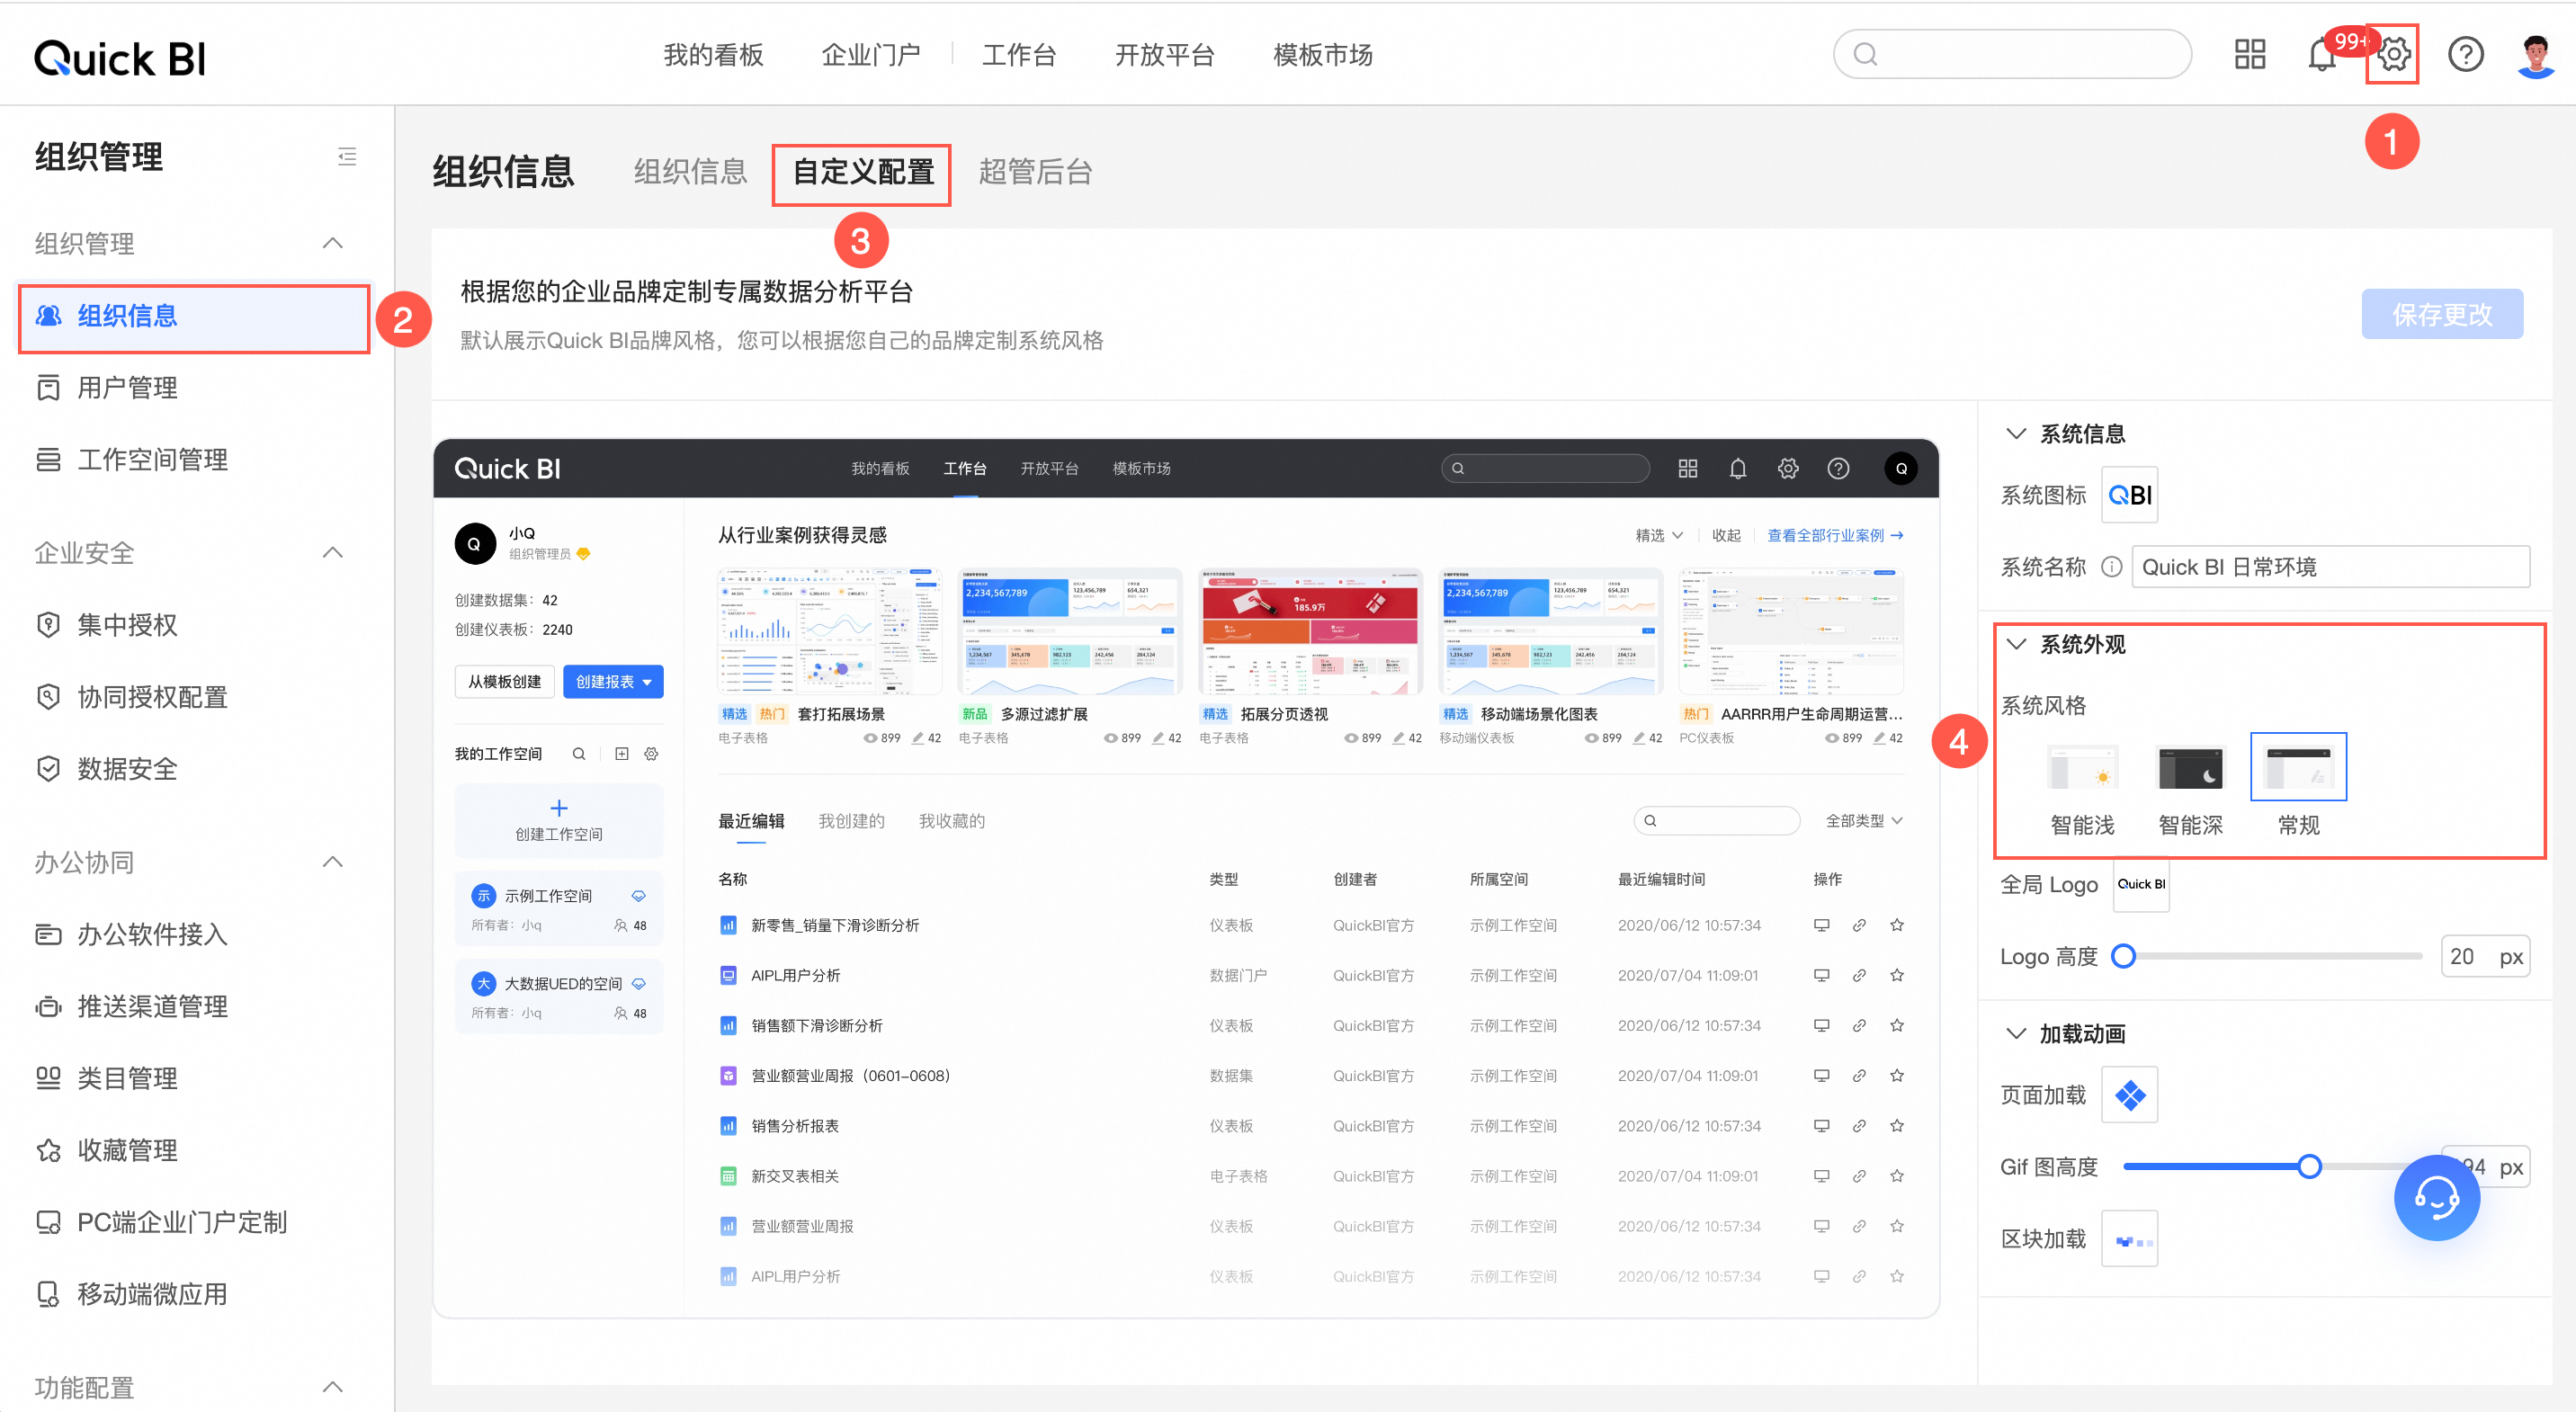Viewport: 2576px width, 1412px height.
Task: Collapse the 系统信息 section
Action: [x=2016, y=433]
